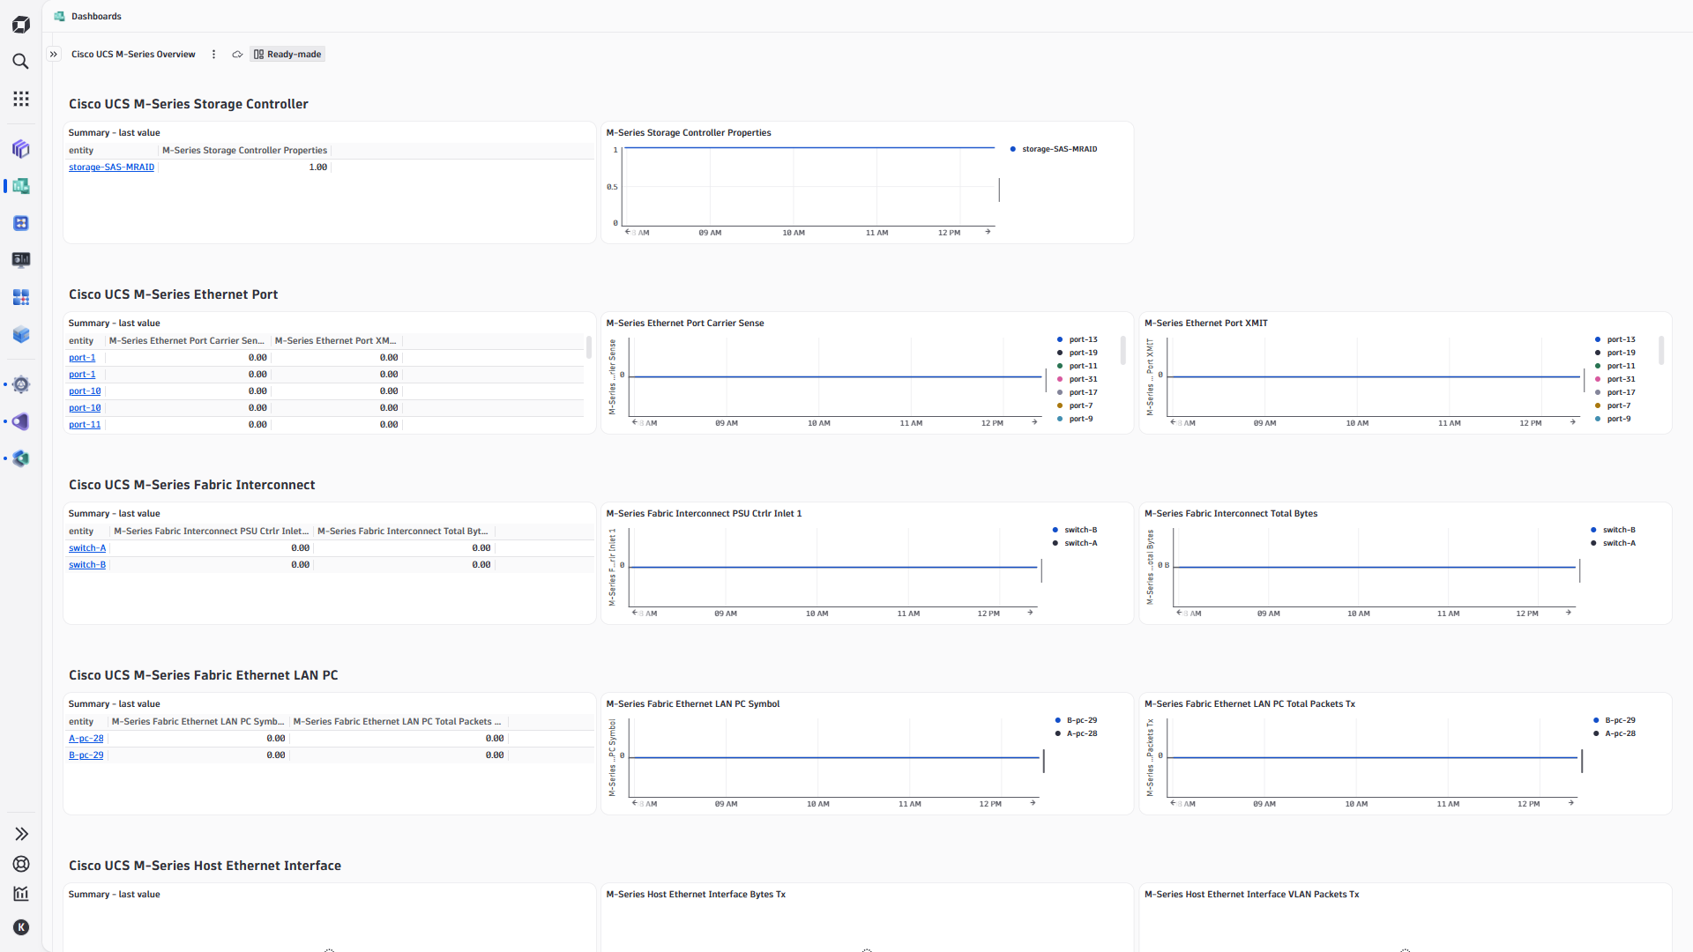
Task: Click port-11 green dot in Carrier Sense legend
Action: [x=1060, y=366]
